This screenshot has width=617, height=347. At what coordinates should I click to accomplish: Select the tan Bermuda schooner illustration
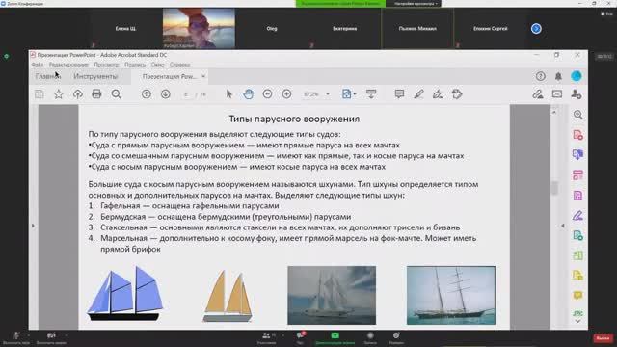[x=228, y=296]
